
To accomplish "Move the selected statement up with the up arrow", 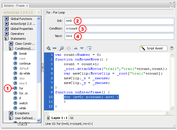I will pos(76,48).
